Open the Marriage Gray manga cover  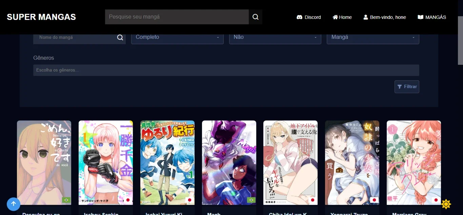(x=414, y=163)
